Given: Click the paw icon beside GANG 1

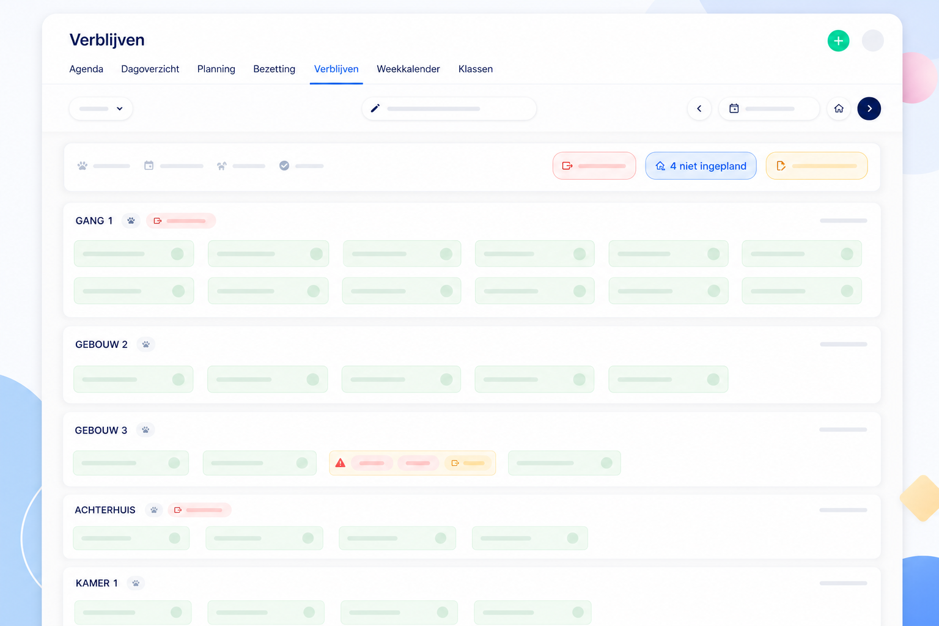Looking at the screenshot, I should (x=131, y=221).
